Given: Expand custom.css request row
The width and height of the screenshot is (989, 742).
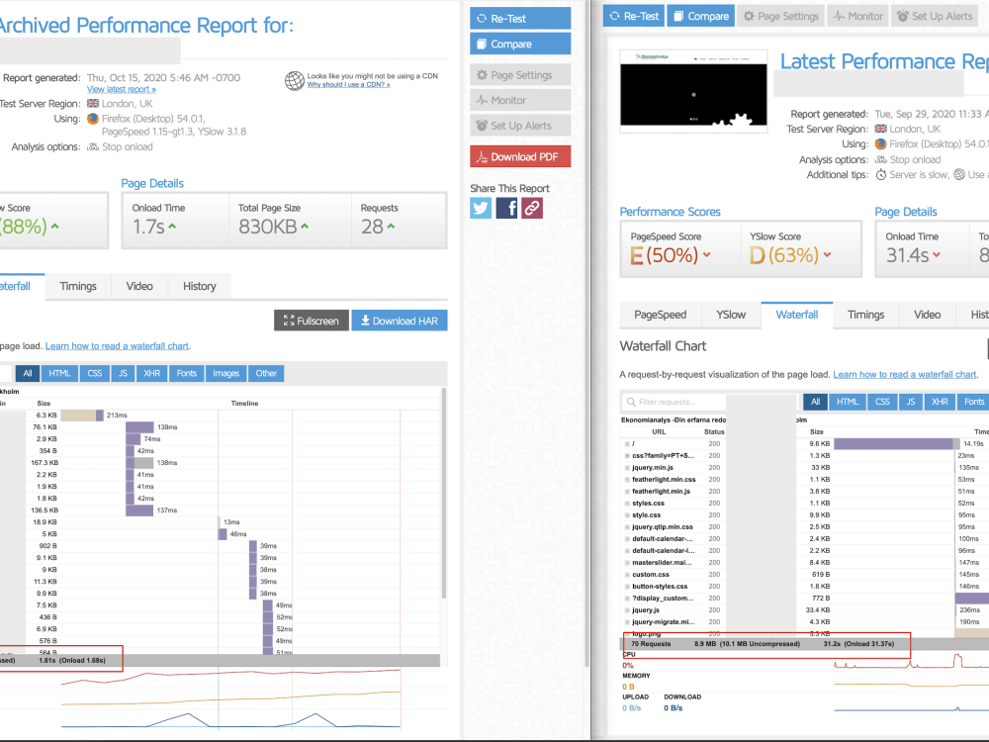Looking at the screenshot, I should (627, 575).
